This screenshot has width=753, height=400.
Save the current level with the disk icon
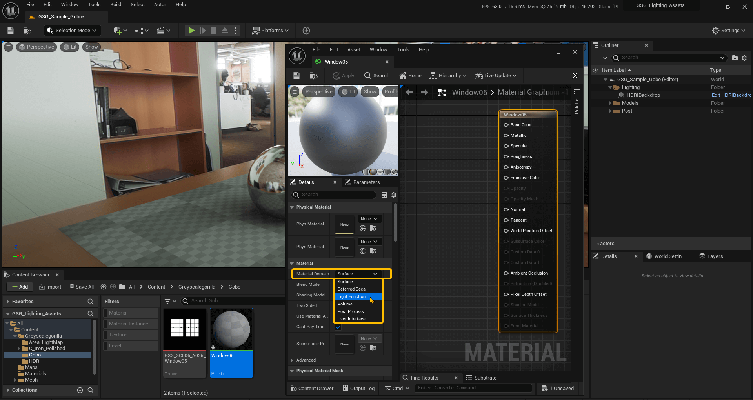10,31
